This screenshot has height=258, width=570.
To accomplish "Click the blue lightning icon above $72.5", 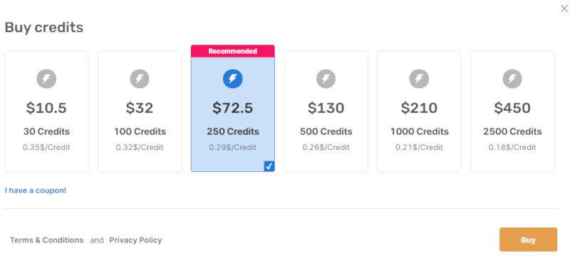I will pyautogui.click(x=233, y=79).
